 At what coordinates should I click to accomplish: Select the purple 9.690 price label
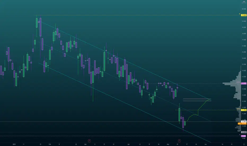pyautogui.click(x=244, y=136)
